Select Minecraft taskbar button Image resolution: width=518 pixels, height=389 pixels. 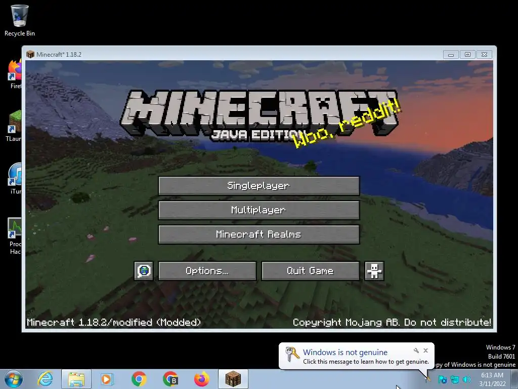233,379
